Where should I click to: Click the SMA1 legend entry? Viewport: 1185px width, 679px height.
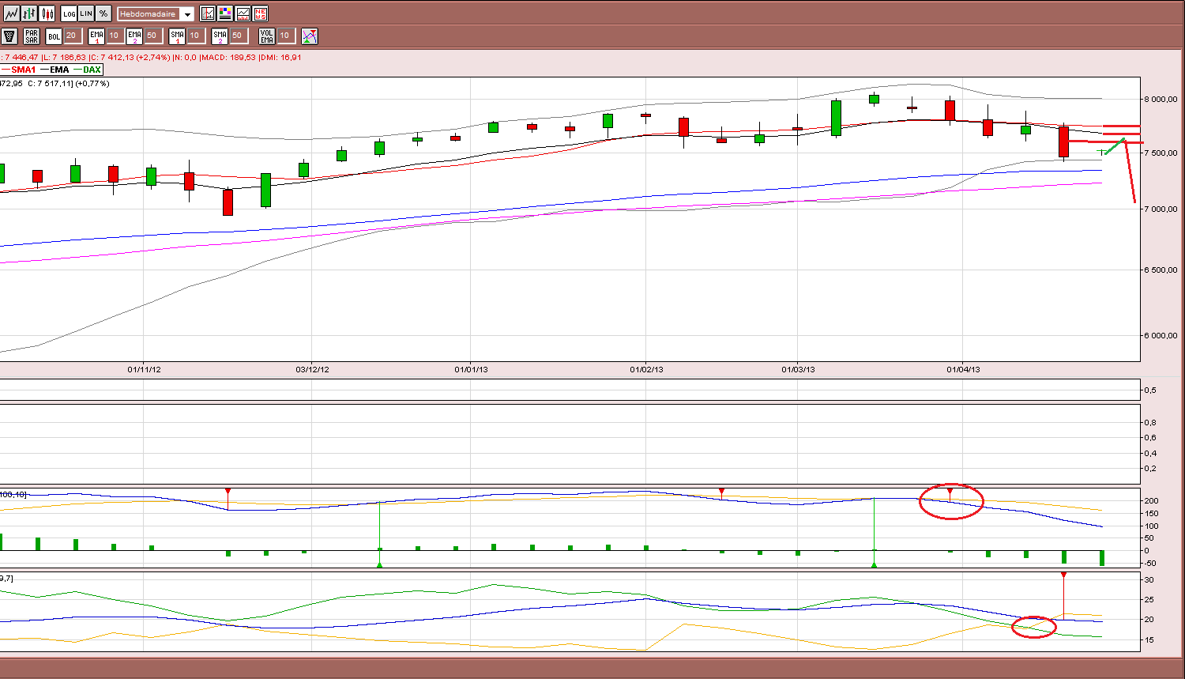pos(19,70)
